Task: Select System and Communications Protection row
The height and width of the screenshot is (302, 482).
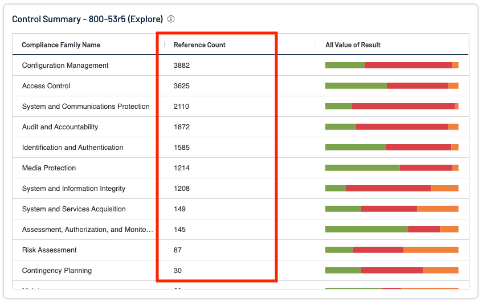Action: point(85,107)
